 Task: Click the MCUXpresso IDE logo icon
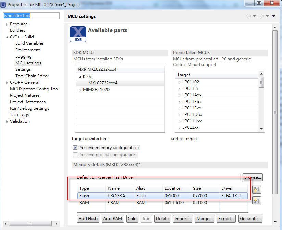pyautogui.click(x=78, y=34)
